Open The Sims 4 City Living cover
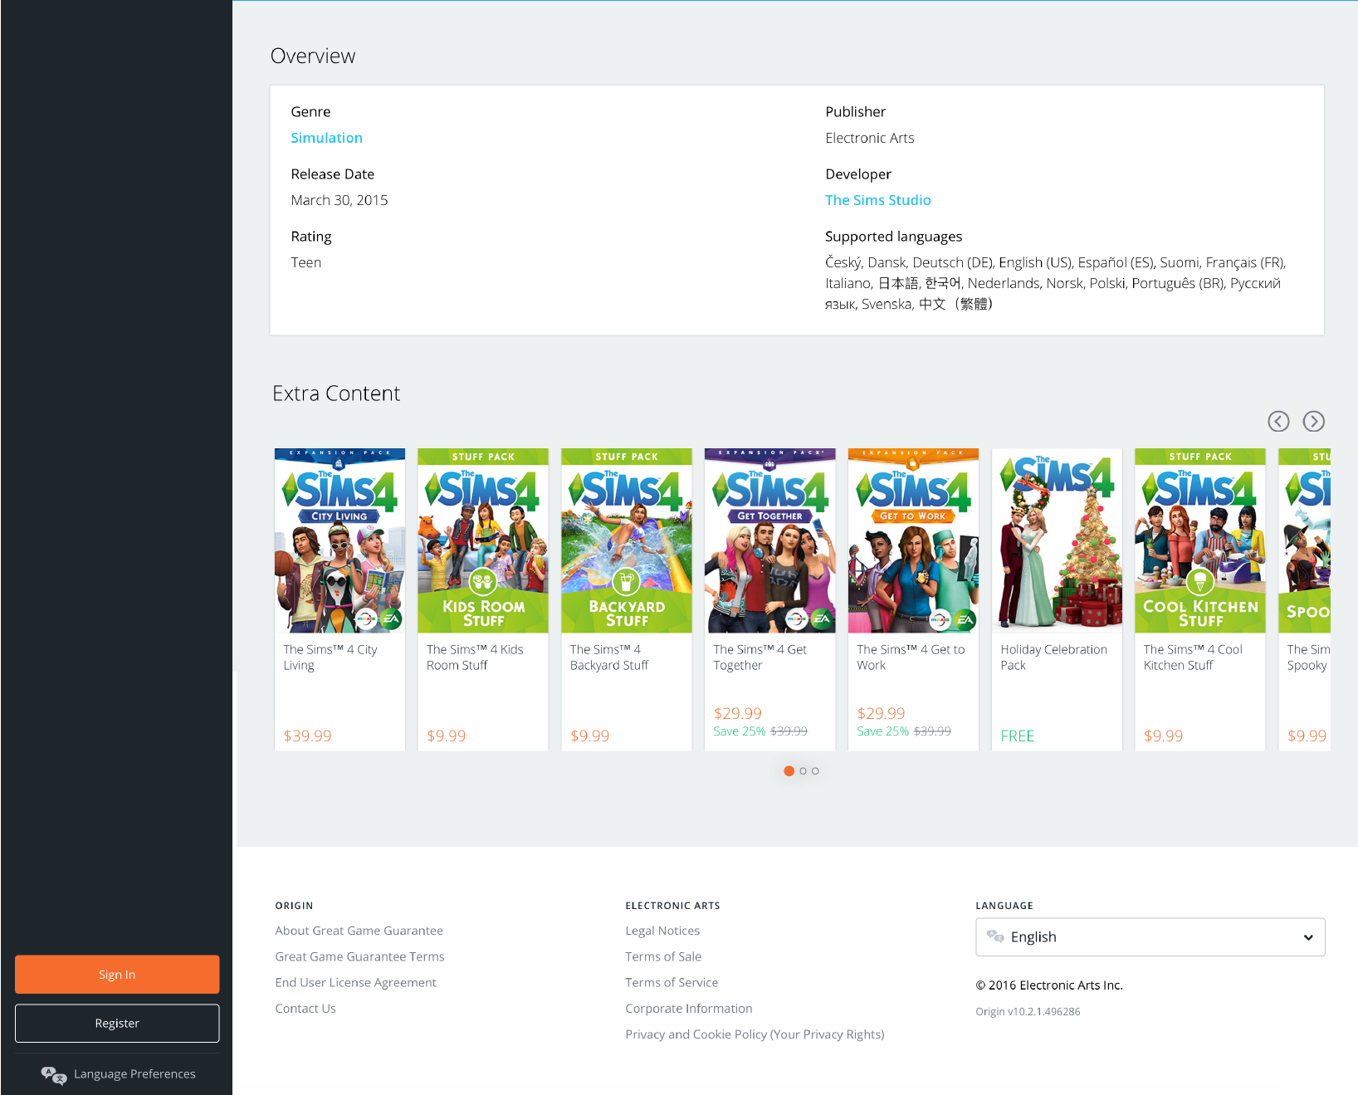The width and height of the screenshot is (1358, 1095). [x=339, y=540]
